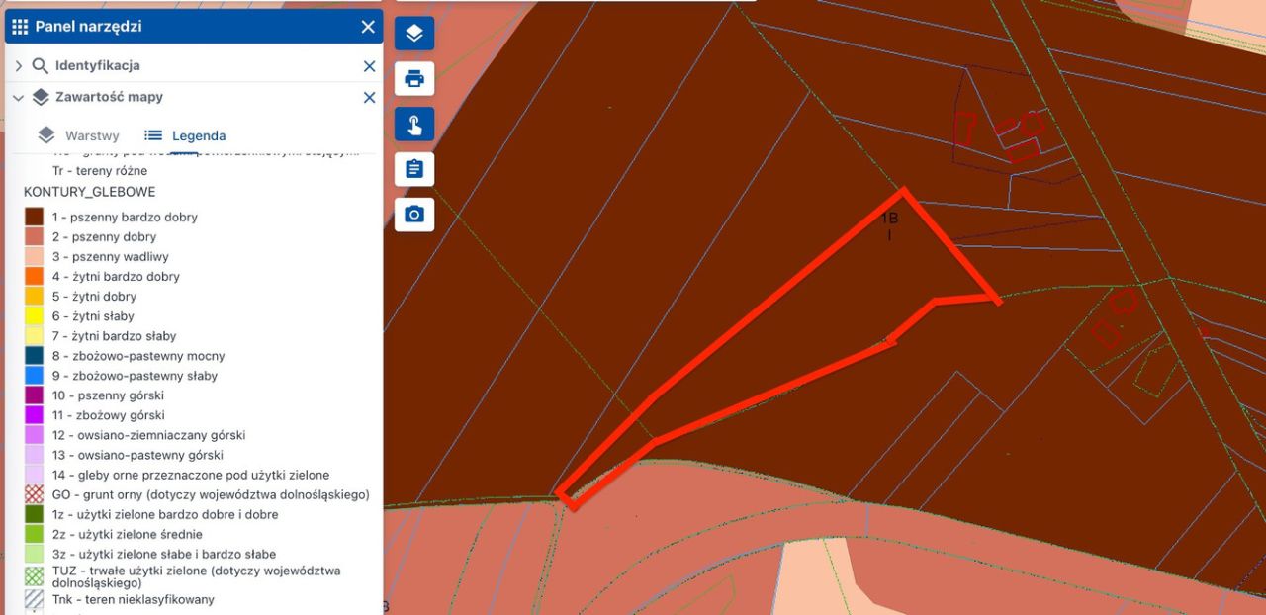Viewport: 1266px width, 615px height.
Task: Click the Panel narzędzi grid icon
Action: 20,27
